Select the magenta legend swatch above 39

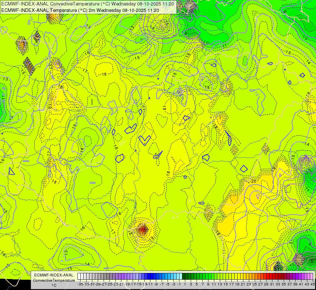(294, 276)
